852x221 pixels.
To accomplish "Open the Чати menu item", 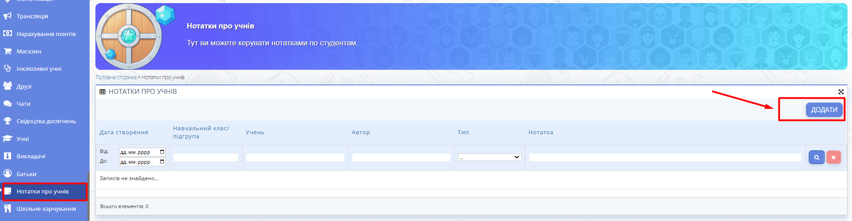I will (23, 104).
